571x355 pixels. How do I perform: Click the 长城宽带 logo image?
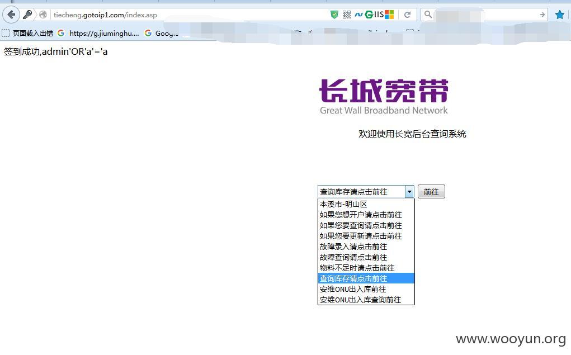384,97
